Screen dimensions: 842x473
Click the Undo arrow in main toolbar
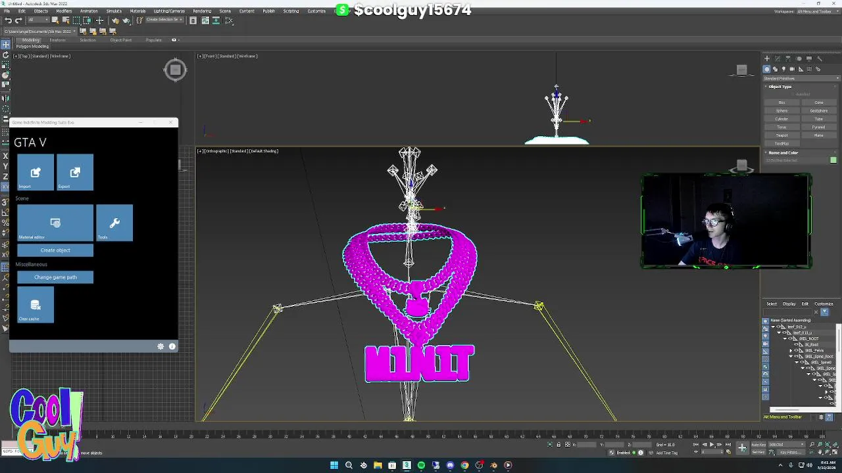click(x=8, y=20)
